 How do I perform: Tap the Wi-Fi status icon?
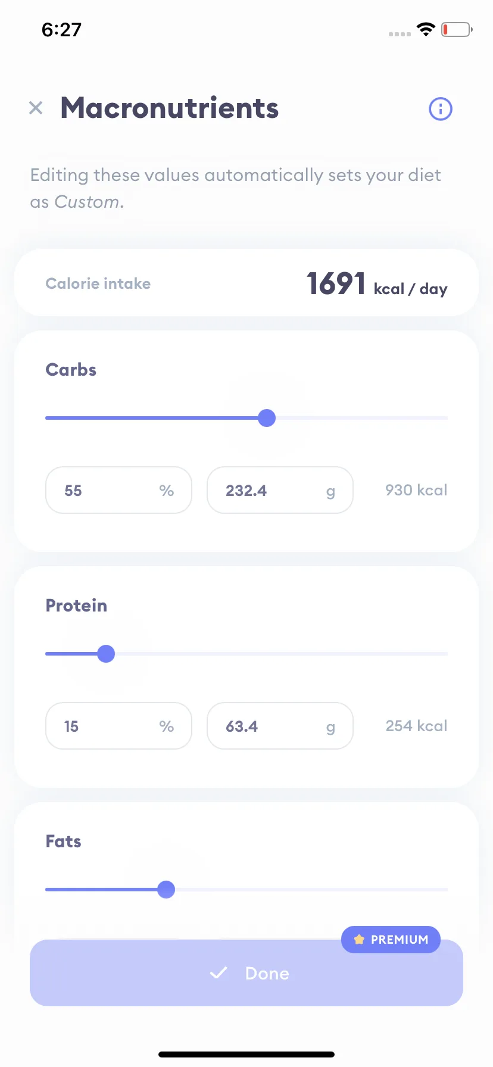tap(426, 29)
